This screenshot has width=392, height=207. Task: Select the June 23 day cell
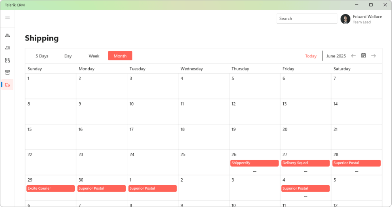(101, 163)
